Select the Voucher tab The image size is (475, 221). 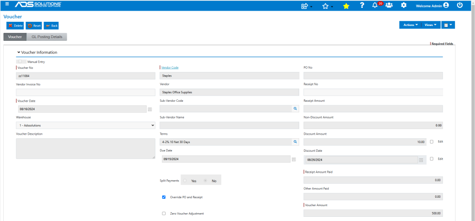pos(15,37)
